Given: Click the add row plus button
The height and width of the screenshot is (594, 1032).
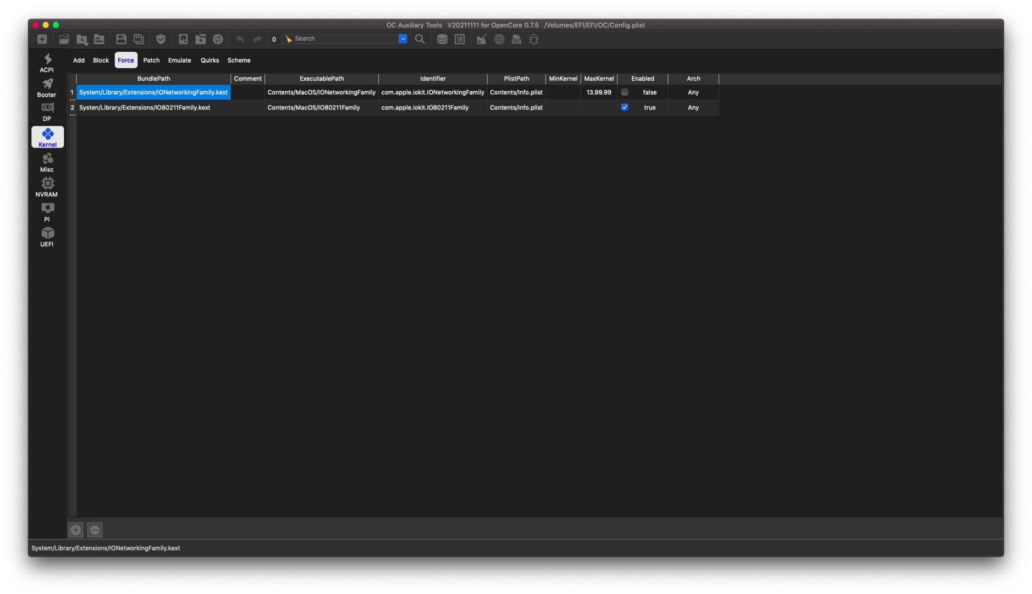Looking at the screenshot, I should pos(76,530).
